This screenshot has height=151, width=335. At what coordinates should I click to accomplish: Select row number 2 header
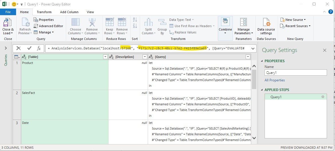[x=17, y=105]
